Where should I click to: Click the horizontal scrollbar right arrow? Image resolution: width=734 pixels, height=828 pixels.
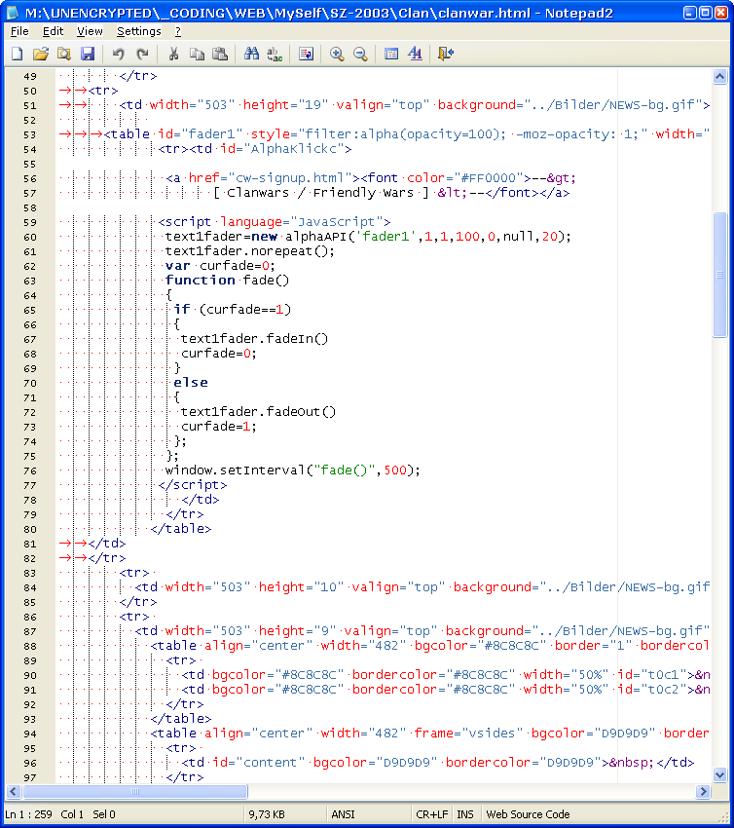[x=702, y=791]
